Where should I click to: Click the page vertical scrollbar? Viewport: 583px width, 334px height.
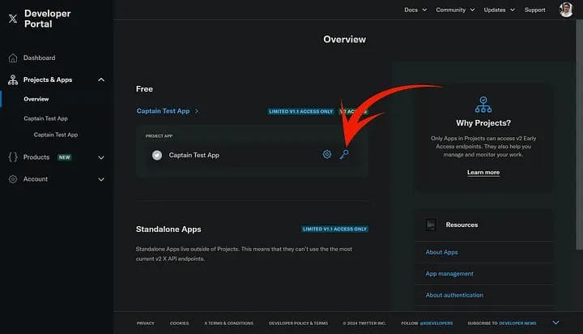pos(579,134)
